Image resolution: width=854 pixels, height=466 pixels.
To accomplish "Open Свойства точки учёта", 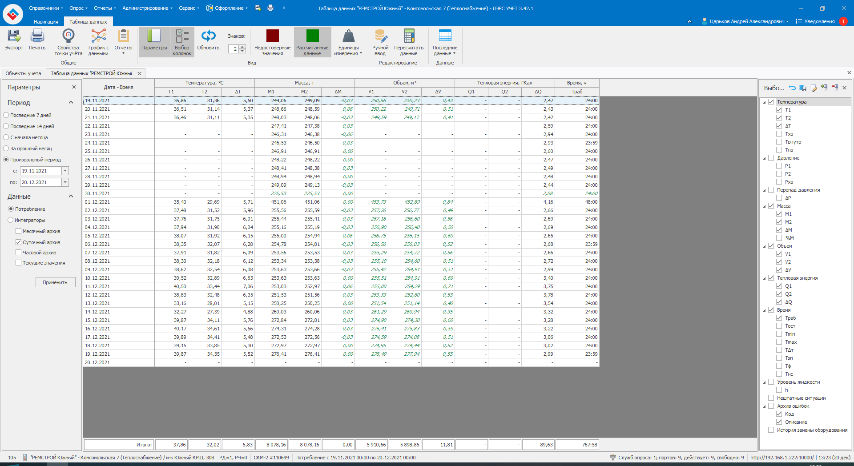I will 68,42.
